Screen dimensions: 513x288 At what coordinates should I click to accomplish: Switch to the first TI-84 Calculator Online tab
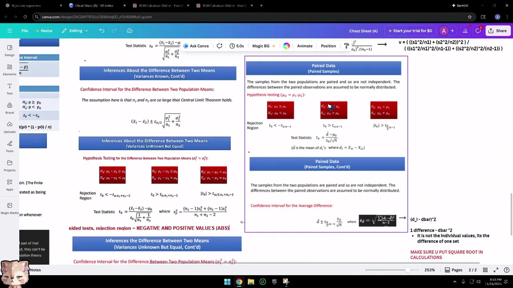160,6
